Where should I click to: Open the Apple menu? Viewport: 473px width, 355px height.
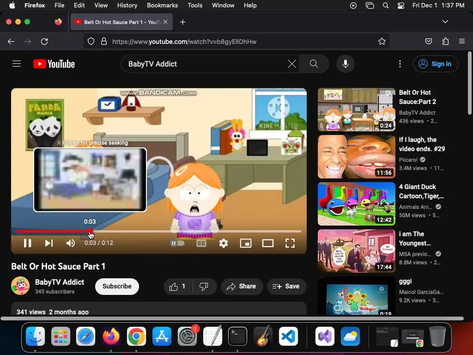[12, 5]
